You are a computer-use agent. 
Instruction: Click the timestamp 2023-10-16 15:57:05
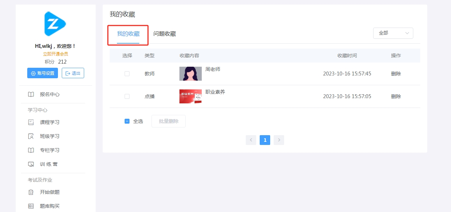pyautogui.click(x=347, y=96)
